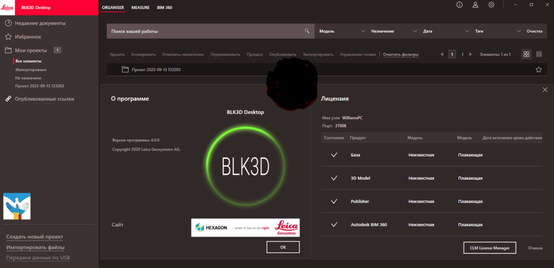Go to next page arrow

pos(470,55)
